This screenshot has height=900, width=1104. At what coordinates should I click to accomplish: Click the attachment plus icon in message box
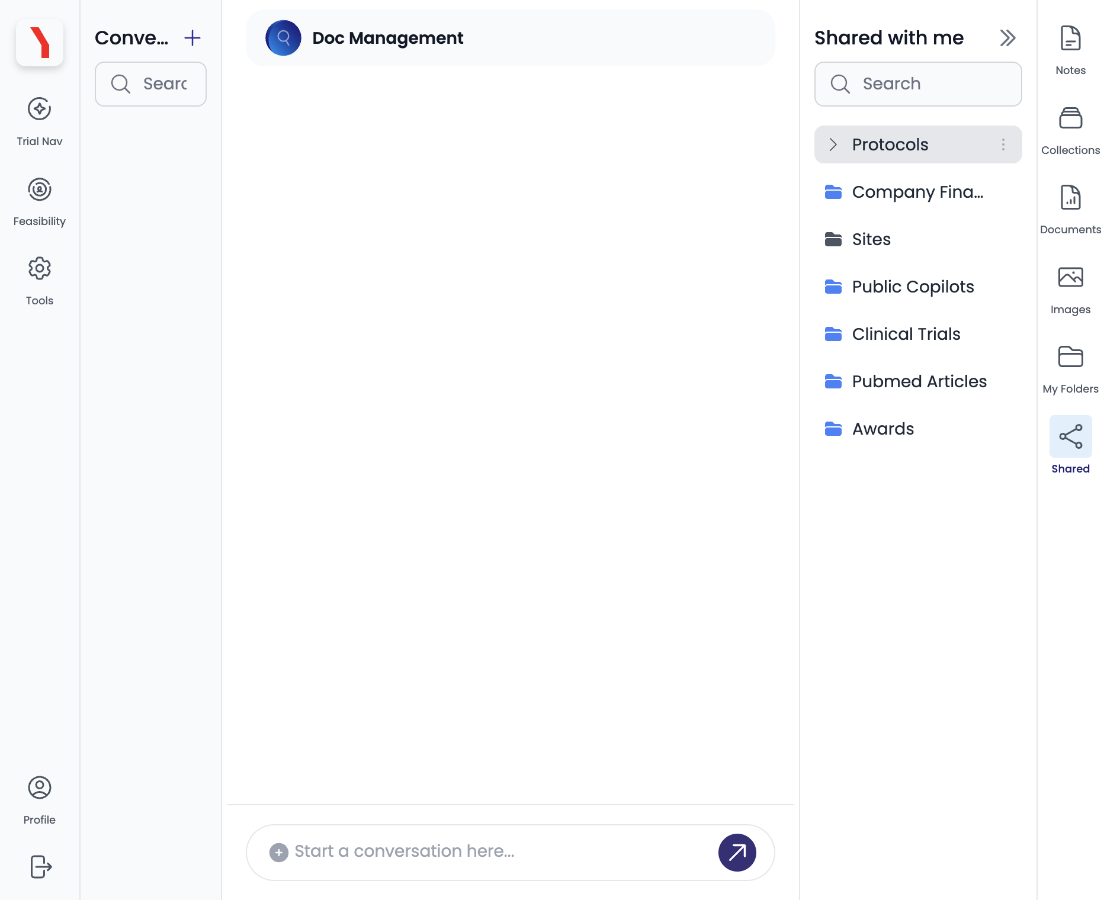click(x=279, y=852)
